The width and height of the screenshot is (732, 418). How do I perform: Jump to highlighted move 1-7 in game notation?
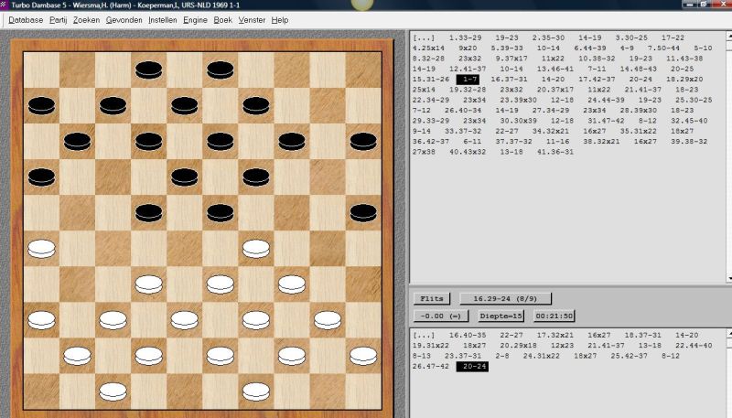pyautogui.click(x=468, y=79)
